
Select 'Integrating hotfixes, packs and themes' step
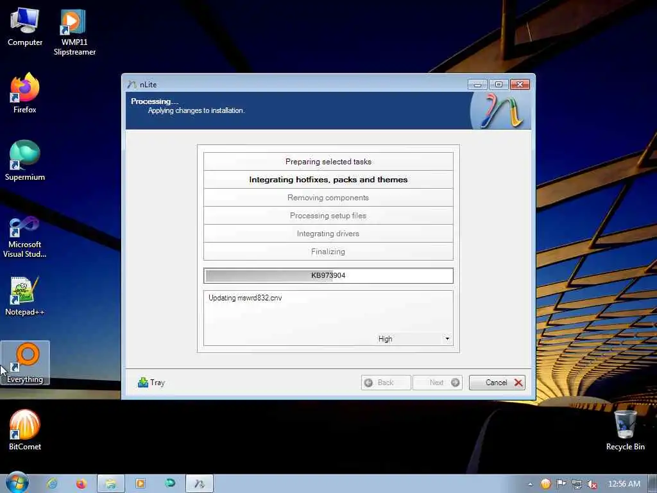pyautogui.click(x=328, y=180)
